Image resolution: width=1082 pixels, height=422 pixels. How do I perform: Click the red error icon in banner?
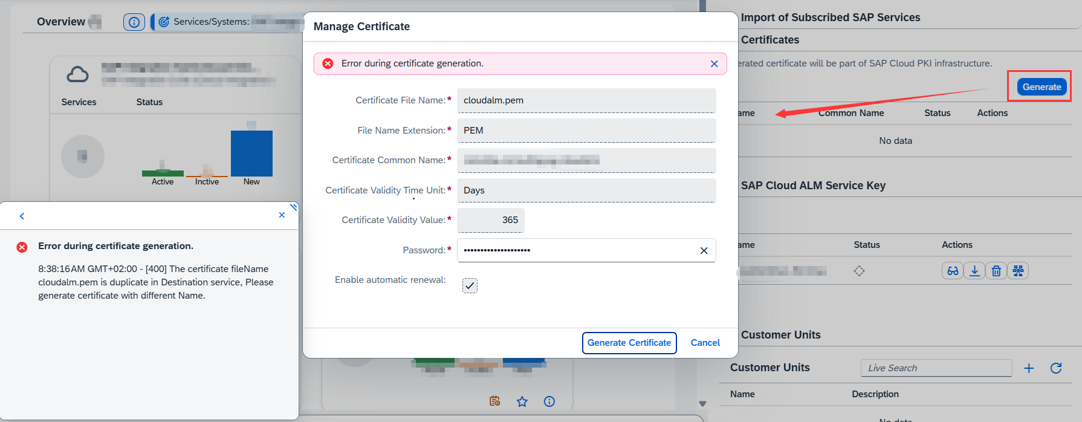[x=328, y=63]
